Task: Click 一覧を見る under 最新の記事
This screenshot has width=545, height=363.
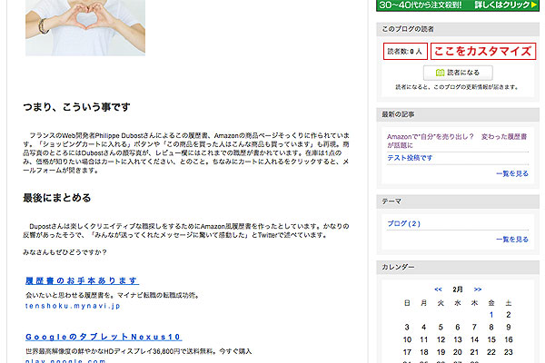Action: [512, 173]
